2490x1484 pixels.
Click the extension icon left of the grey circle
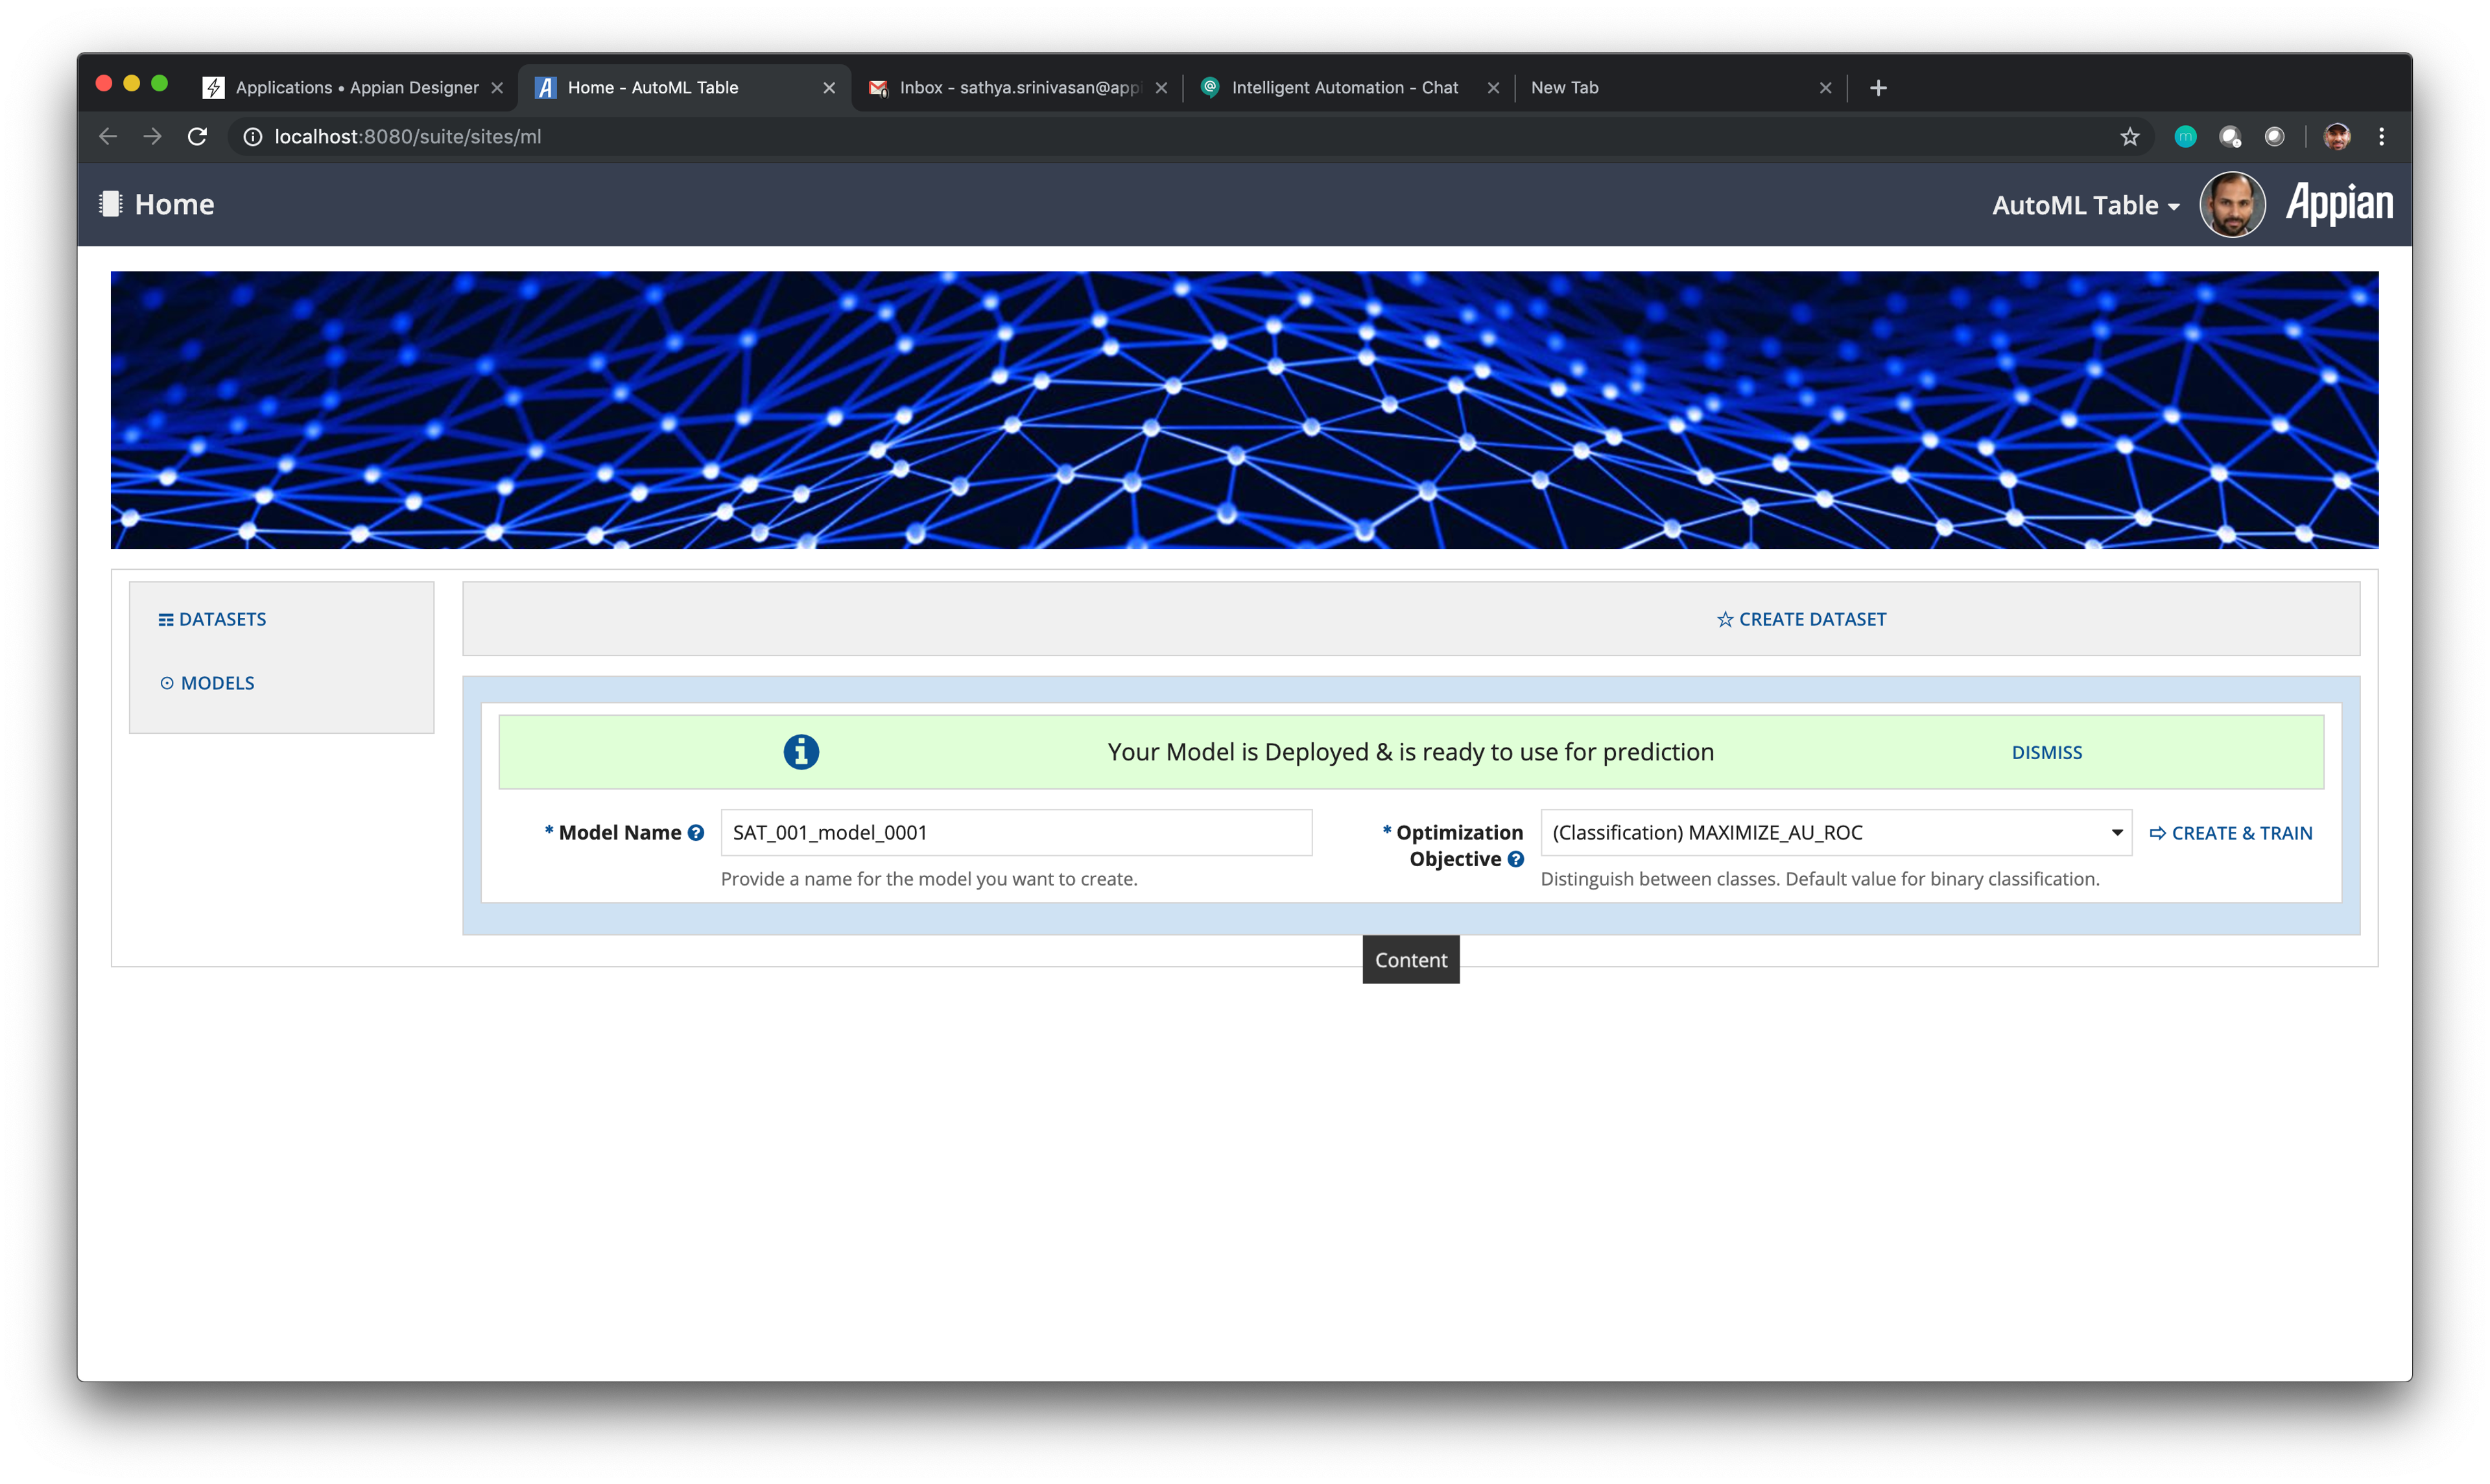pos(2230,137)
